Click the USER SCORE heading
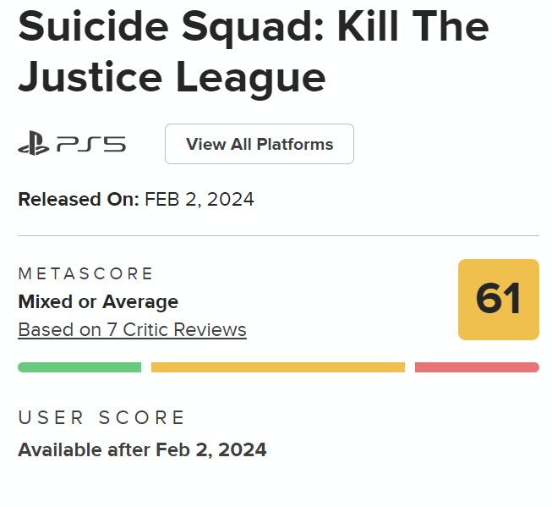 [101, 417]
